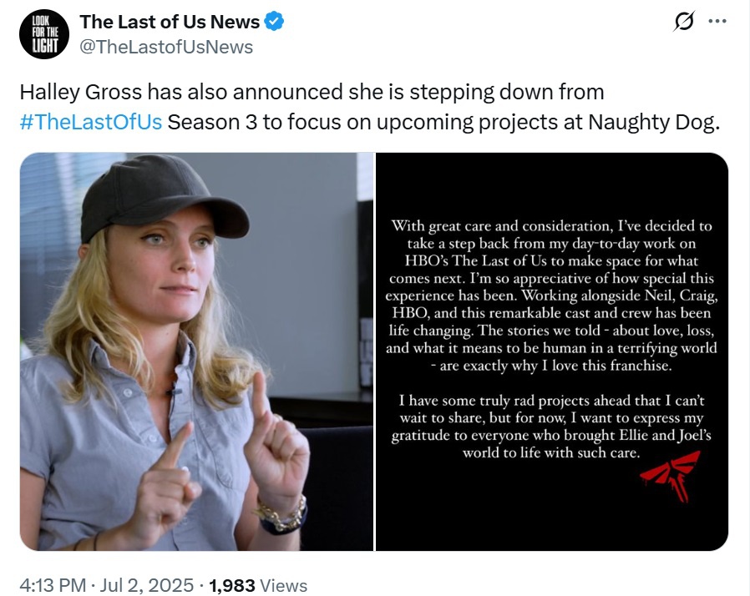Click the word Views beside view count
The image size is (750, 596).
point(284,585)
